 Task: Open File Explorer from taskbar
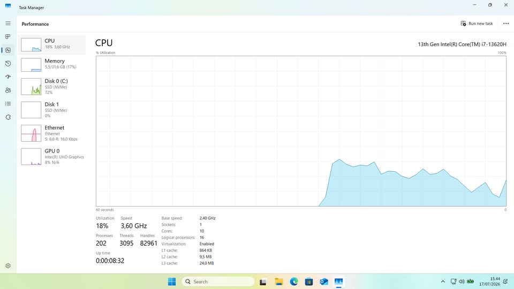(x=278, y=282)
